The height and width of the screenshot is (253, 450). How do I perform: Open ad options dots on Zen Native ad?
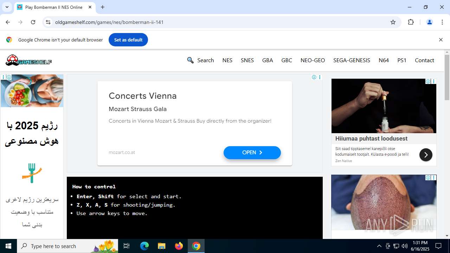click(x=433, y=82)
